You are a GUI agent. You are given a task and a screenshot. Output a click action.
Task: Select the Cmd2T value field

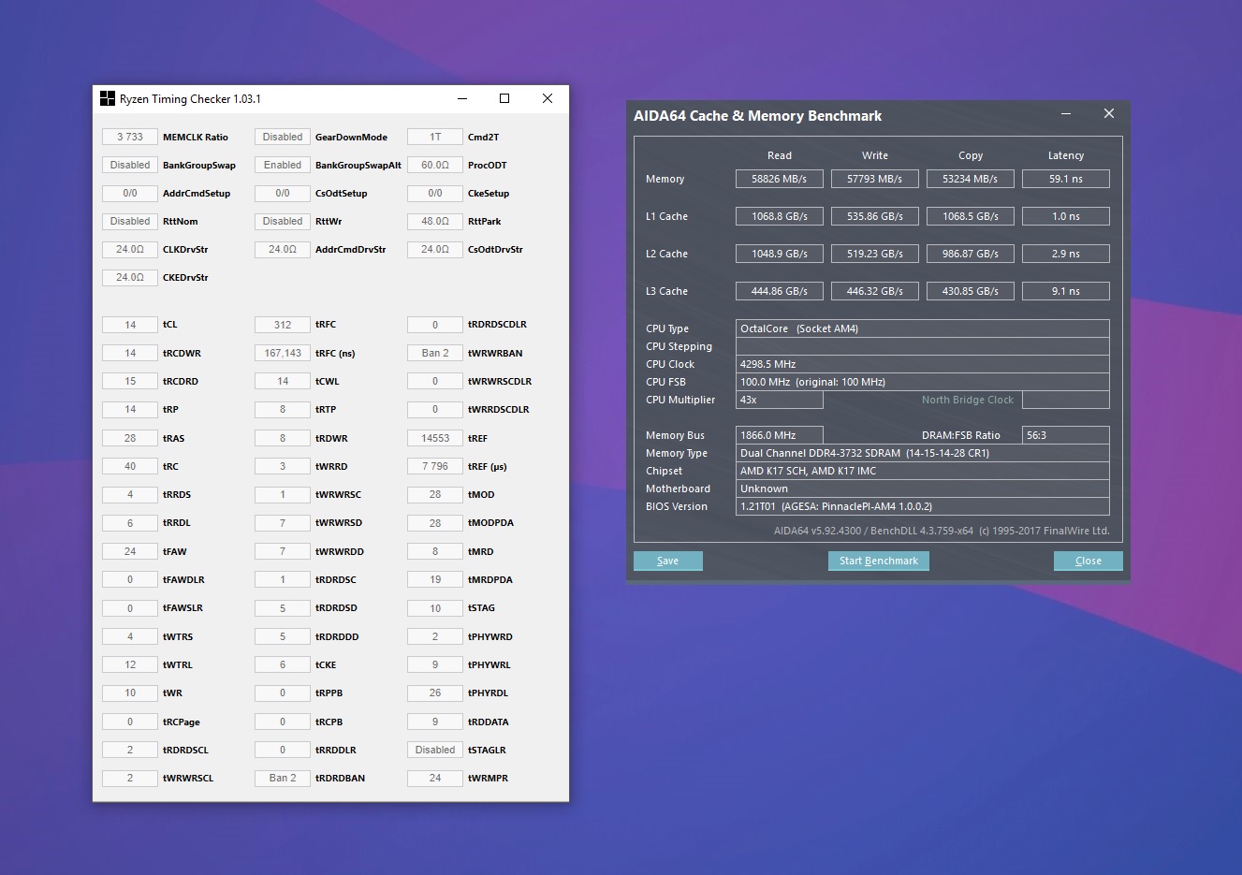(x=435, y=137)
